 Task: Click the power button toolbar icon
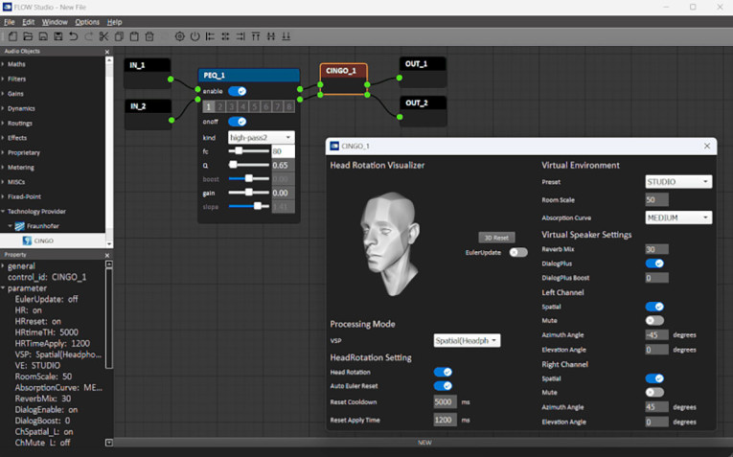[195, 36]
